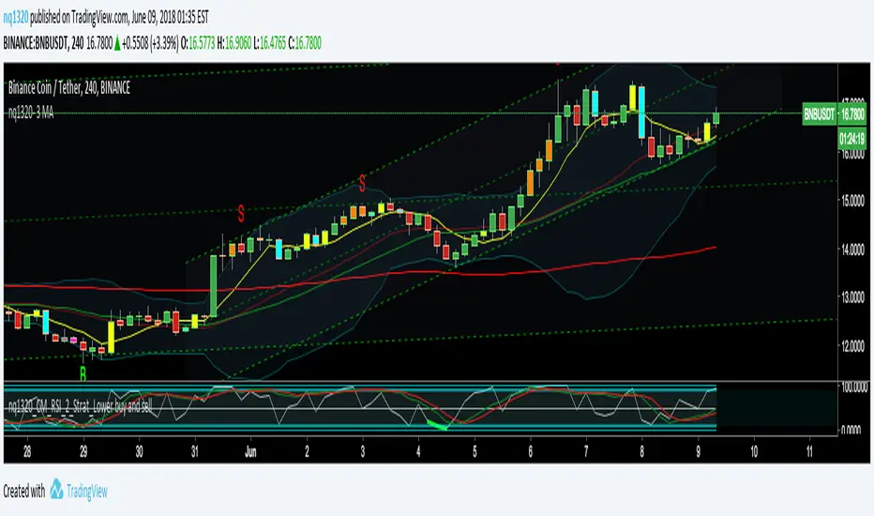Click the +0.5508 (+3.39%) change text
Image resolution: width=874 pixels, height=516 pixels.
(150, 43)
